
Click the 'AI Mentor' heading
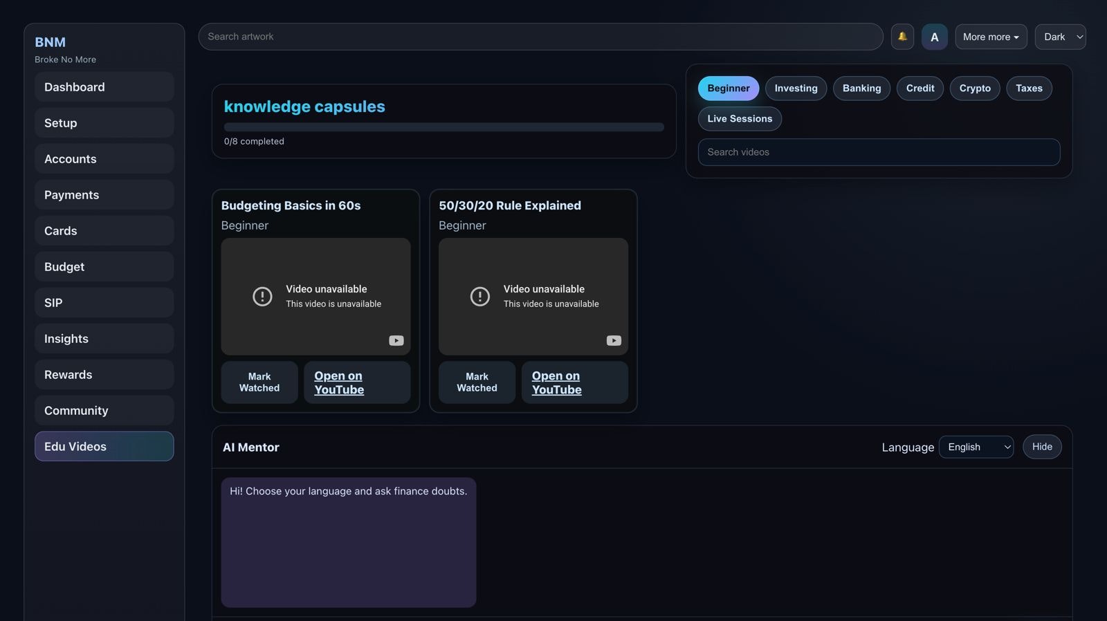tap(251, 447)
